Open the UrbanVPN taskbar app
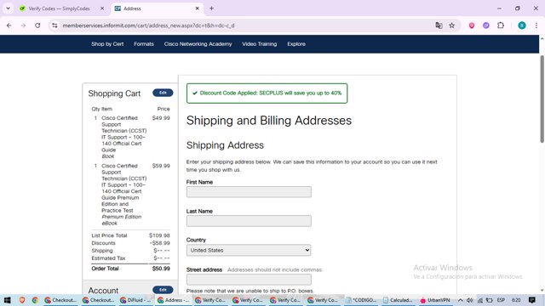The height and width of the screenshot is (306, 545). point(435,300)
